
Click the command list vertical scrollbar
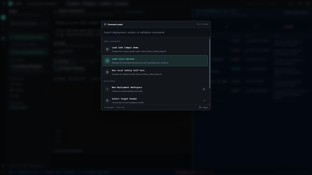tap(209, 63)
